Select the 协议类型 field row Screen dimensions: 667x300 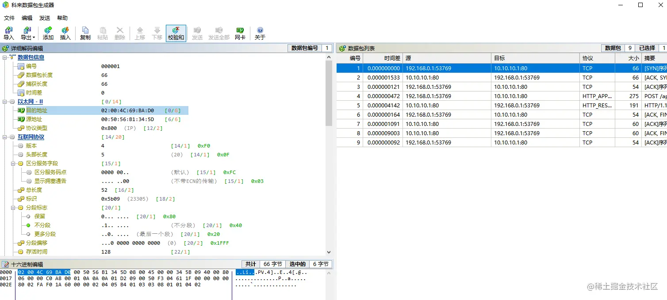point(90,128)
